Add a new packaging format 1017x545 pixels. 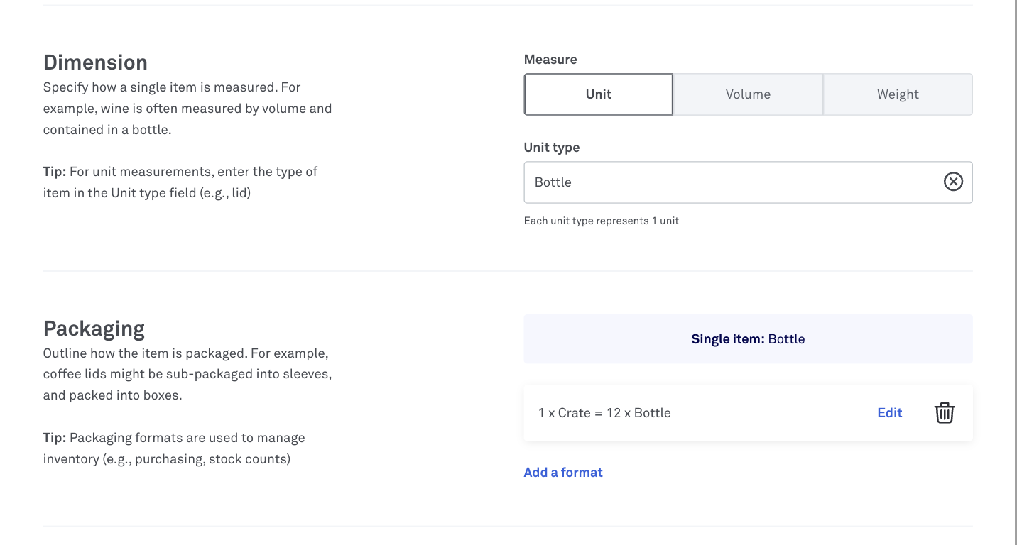click(562, 472)
